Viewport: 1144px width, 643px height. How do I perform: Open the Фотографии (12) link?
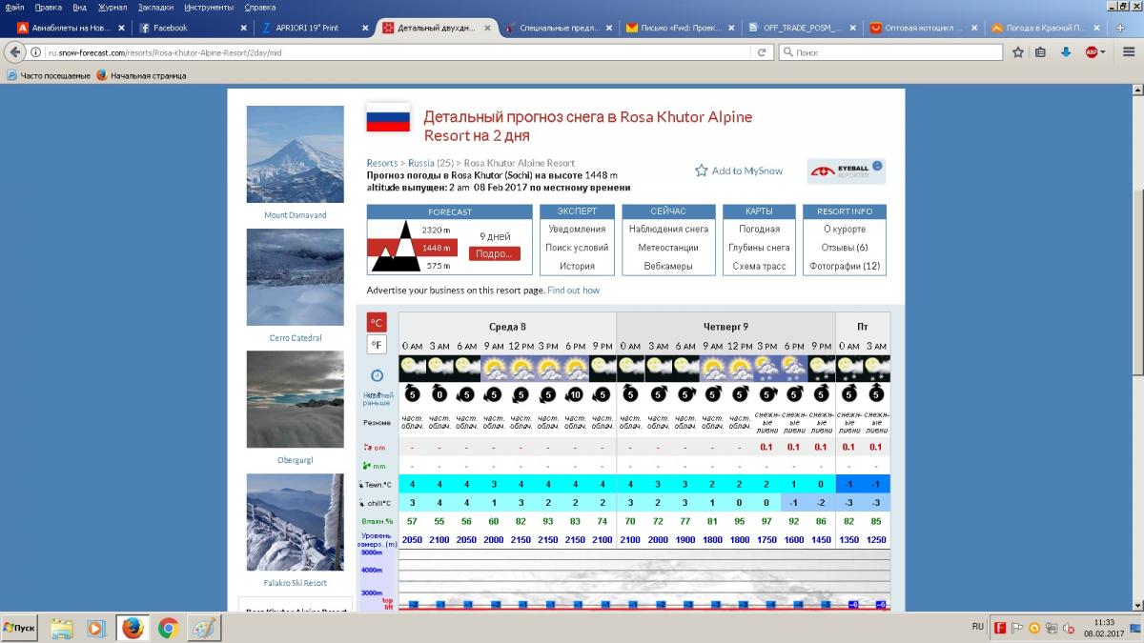[845, 266]
